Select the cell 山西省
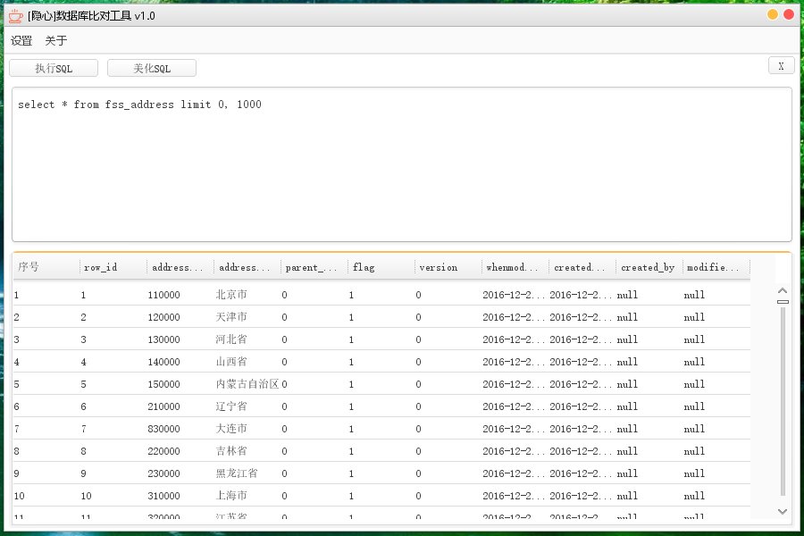 click(231, 362)
